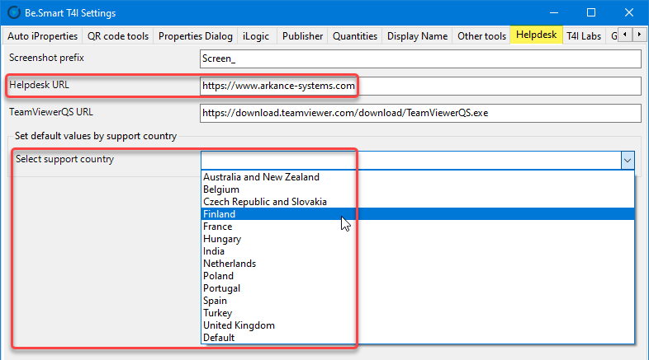Choose Czech Republic and Slovakia entry
Image resolution: width=649 pixels, height=360 pixels.
[264, 202]
